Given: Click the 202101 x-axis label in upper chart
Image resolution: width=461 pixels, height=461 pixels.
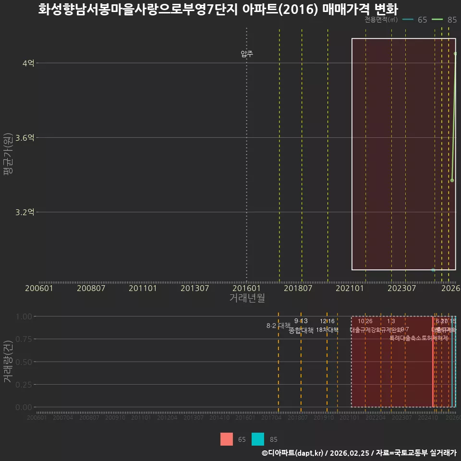Looking at the screenshot, I should click(x=350, y=288).
